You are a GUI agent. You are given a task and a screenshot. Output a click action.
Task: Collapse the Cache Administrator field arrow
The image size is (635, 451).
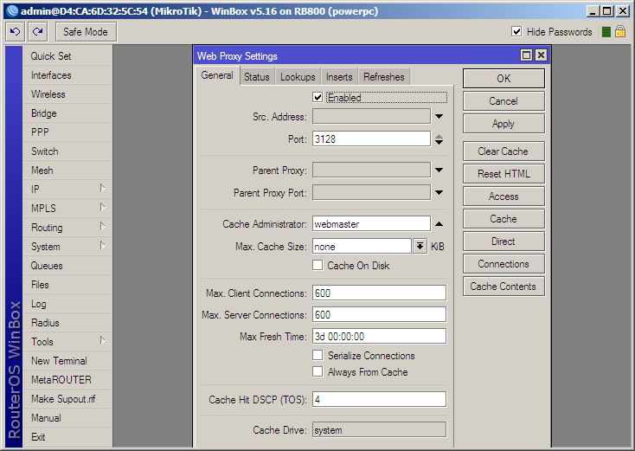coord(439,223)
